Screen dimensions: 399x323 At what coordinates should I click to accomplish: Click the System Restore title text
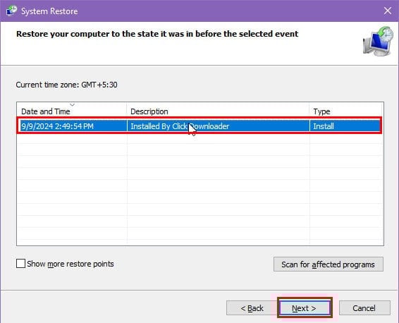[x=49, y=11]
